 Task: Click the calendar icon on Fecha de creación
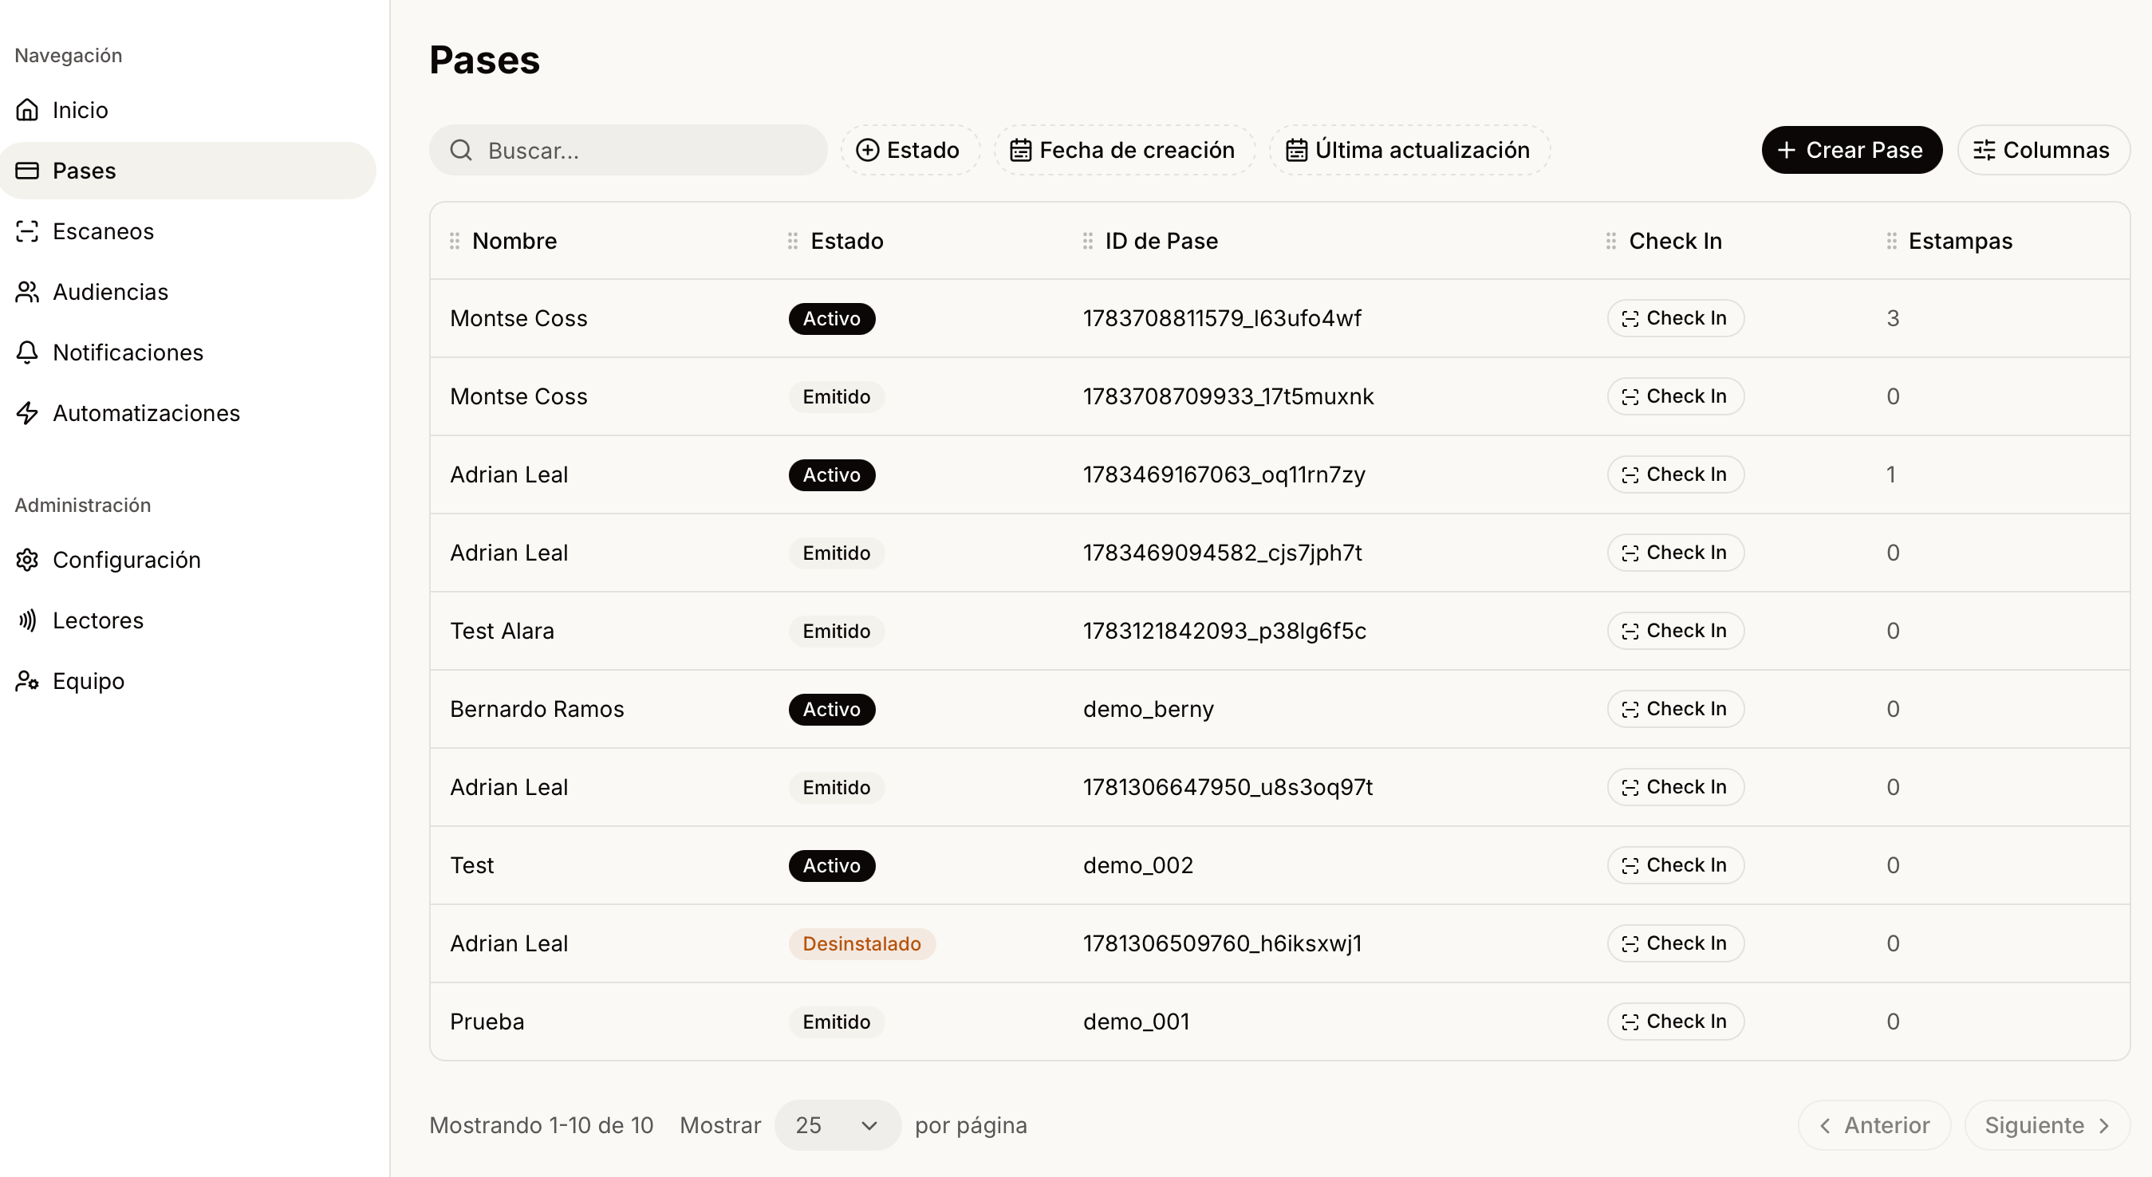(x=1021, y=151)
